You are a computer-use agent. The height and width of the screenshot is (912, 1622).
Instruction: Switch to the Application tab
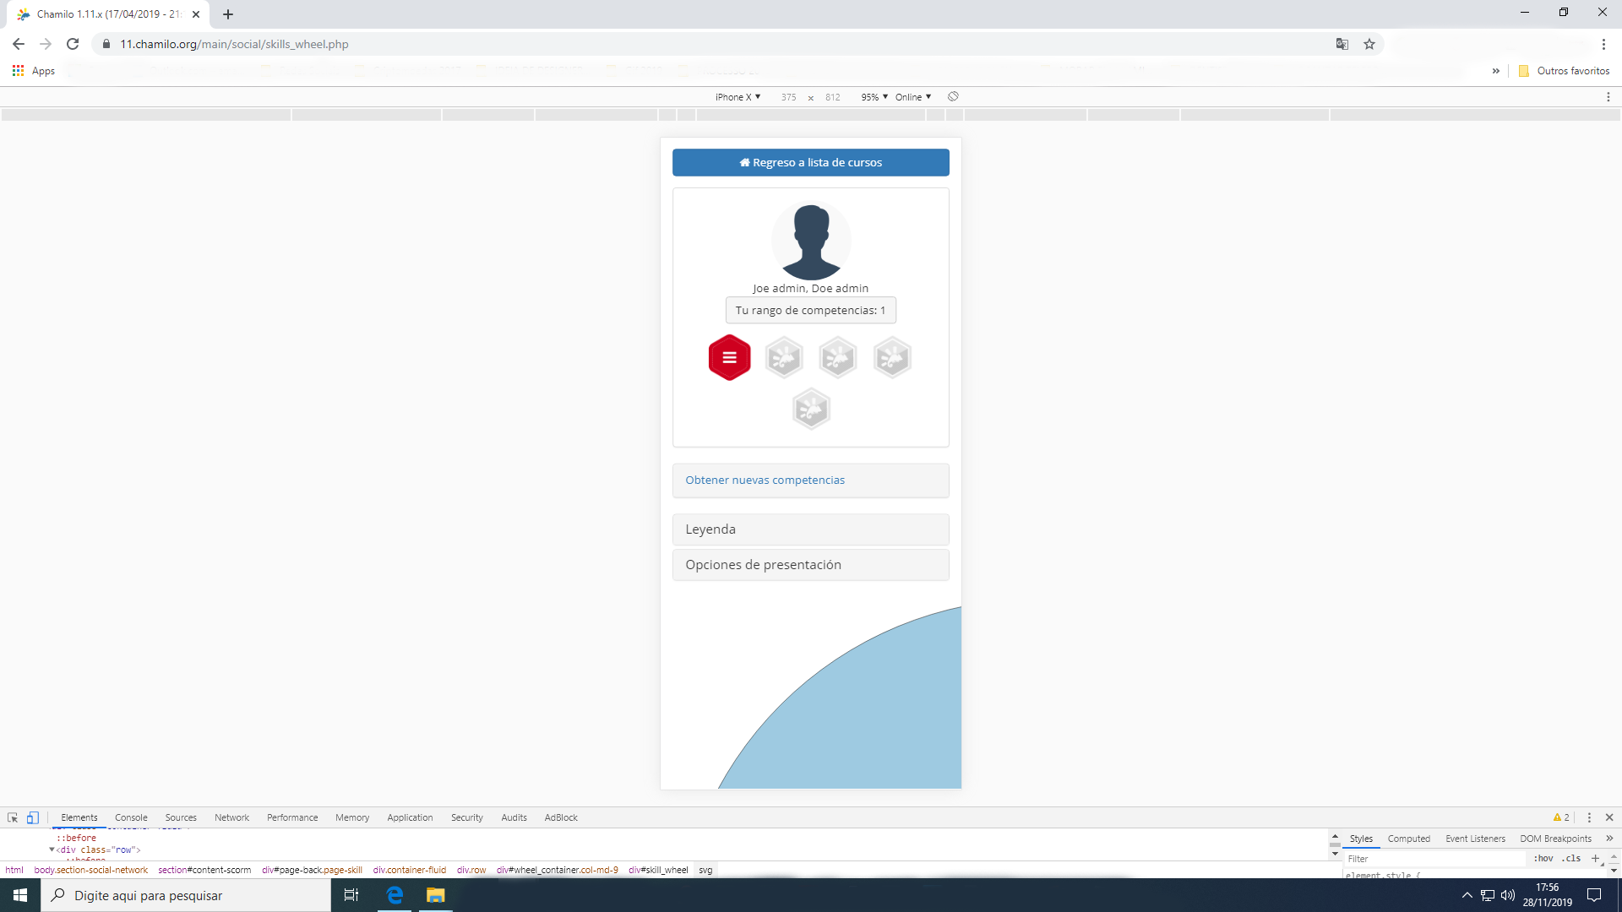[x=410, y=817]
